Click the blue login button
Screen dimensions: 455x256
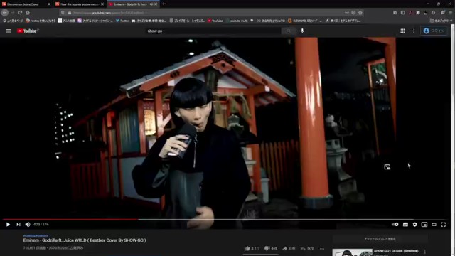[434, 31]
